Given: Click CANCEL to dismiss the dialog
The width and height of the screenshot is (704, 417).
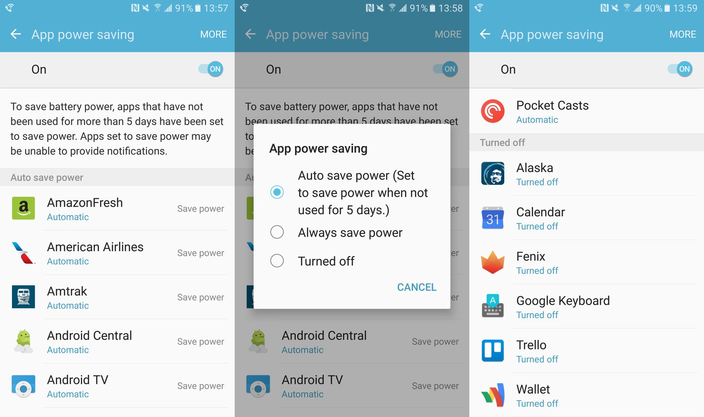Looking at the screenshot, I should pos(417,286).
